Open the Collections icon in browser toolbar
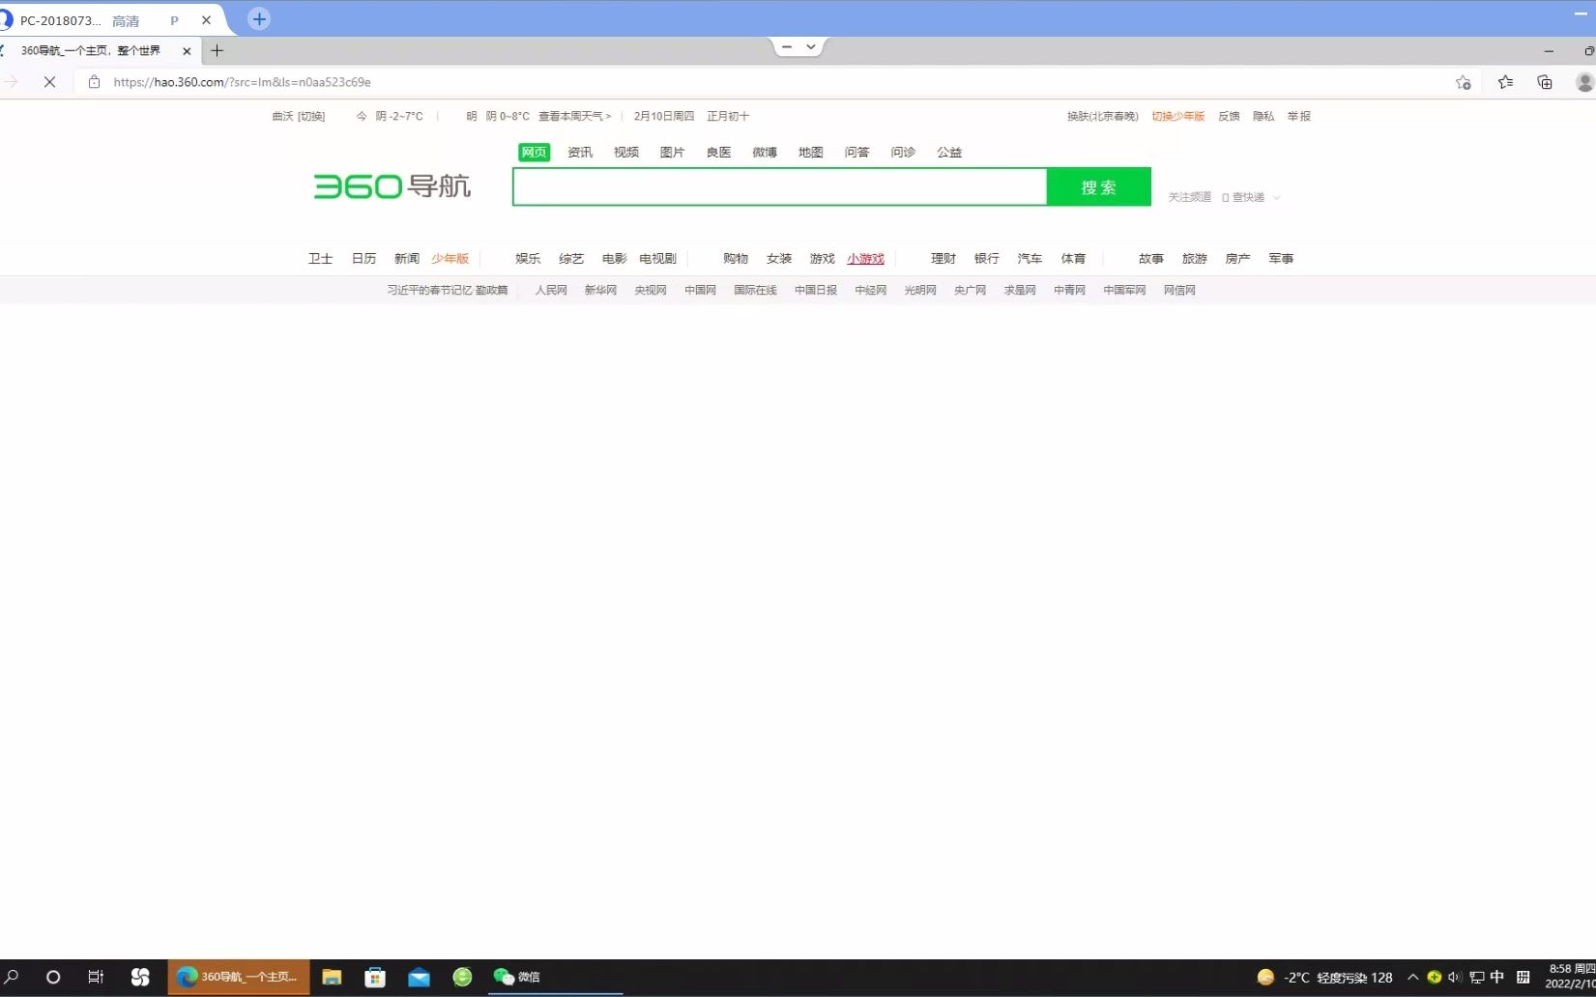This screenshot has width=1596, height=997. click(x=1545, y=82)
